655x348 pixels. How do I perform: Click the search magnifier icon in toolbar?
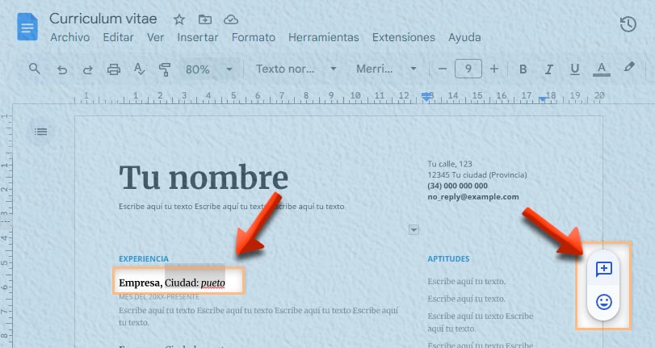click(x=35, y=69)
